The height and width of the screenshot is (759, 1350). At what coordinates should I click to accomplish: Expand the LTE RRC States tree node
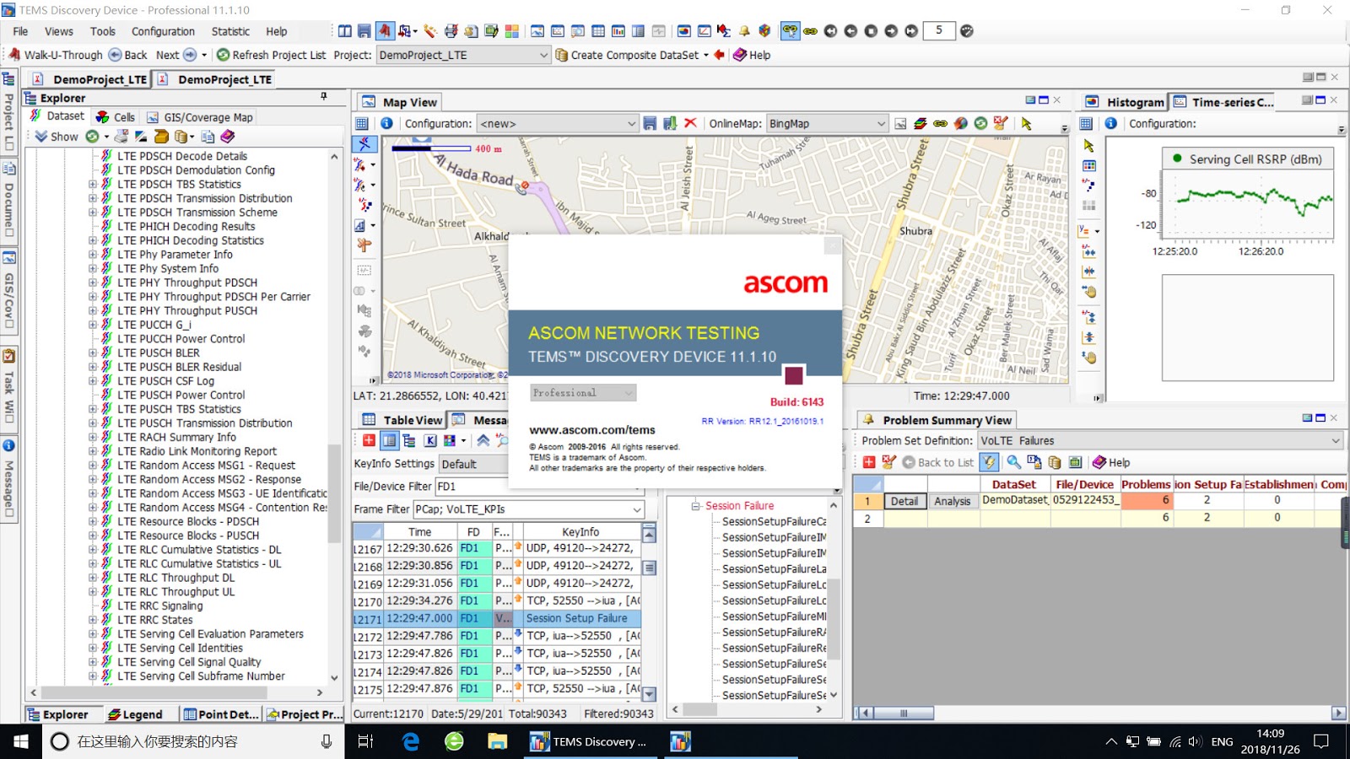(93, 620)
